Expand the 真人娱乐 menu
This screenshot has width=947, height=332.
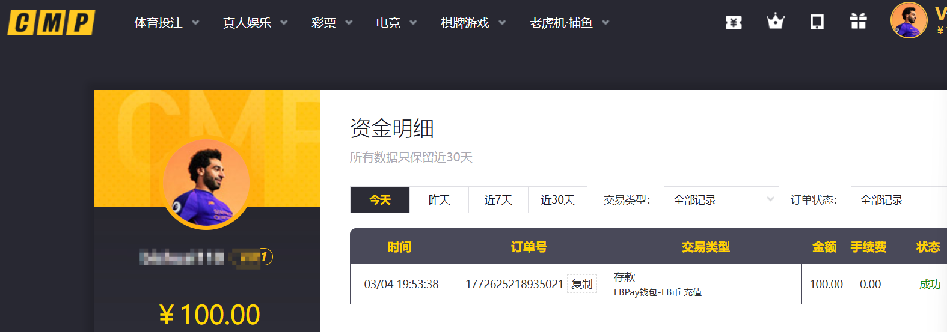click(x=254, y=23)
